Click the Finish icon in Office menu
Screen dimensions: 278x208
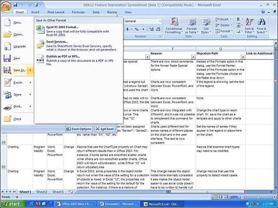click(x=7, y=82)
